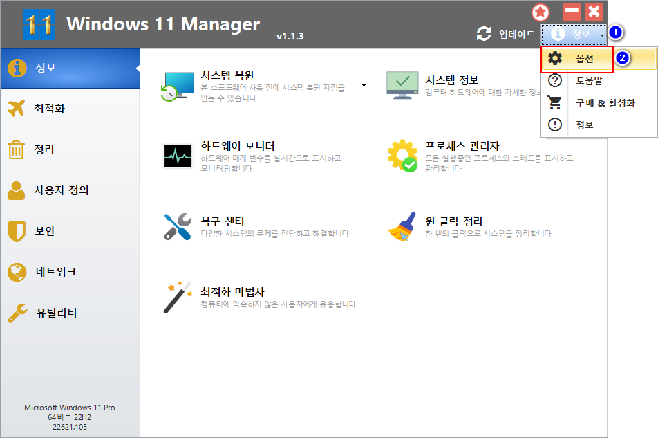The width and height of the screenshot is (658, 438).
Task: Click the red star favorite icon
Action: 540,12
